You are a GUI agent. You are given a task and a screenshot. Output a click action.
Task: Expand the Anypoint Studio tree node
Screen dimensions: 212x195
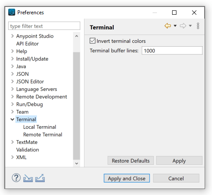[x=13, y=36]
